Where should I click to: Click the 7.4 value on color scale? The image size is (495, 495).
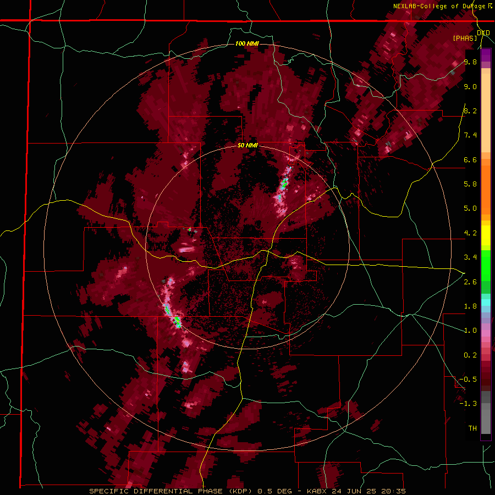tap(470, 135)
